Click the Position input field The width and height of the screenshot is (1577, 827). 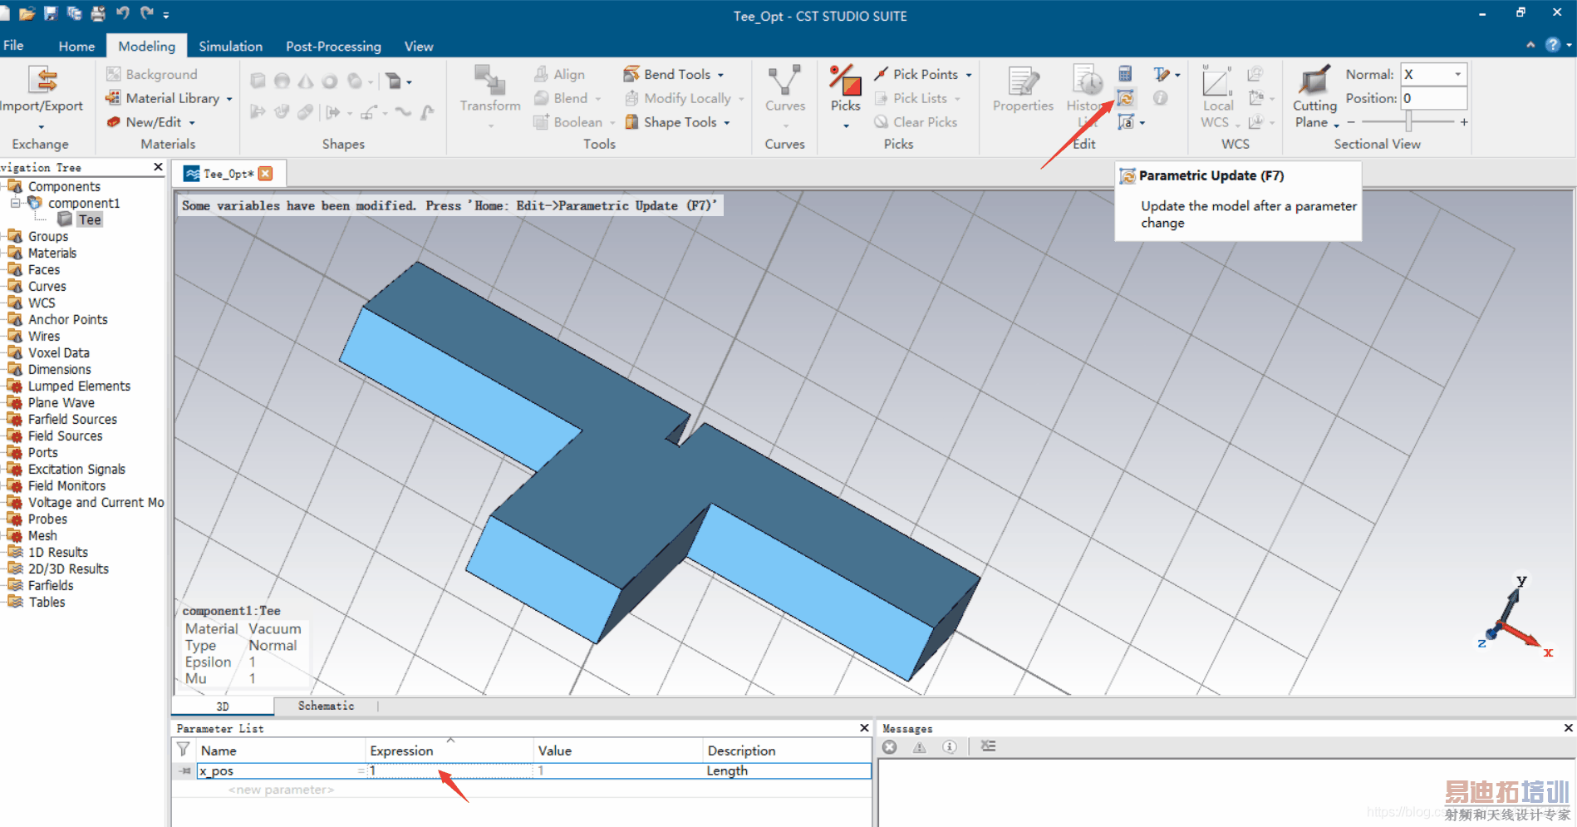[x=1434, y=98]
